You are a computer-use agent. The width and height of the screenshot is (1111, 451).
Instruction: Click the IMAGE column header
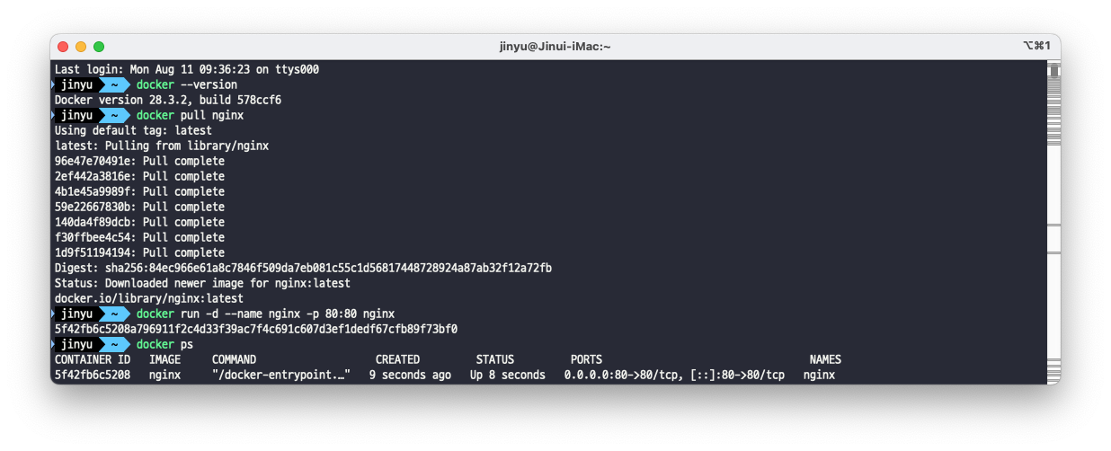point(164,359)
